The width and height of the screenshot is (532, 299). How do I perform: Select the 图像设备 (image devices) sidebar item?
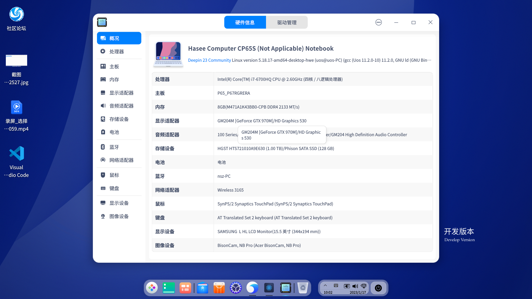[x=119, y=216]
